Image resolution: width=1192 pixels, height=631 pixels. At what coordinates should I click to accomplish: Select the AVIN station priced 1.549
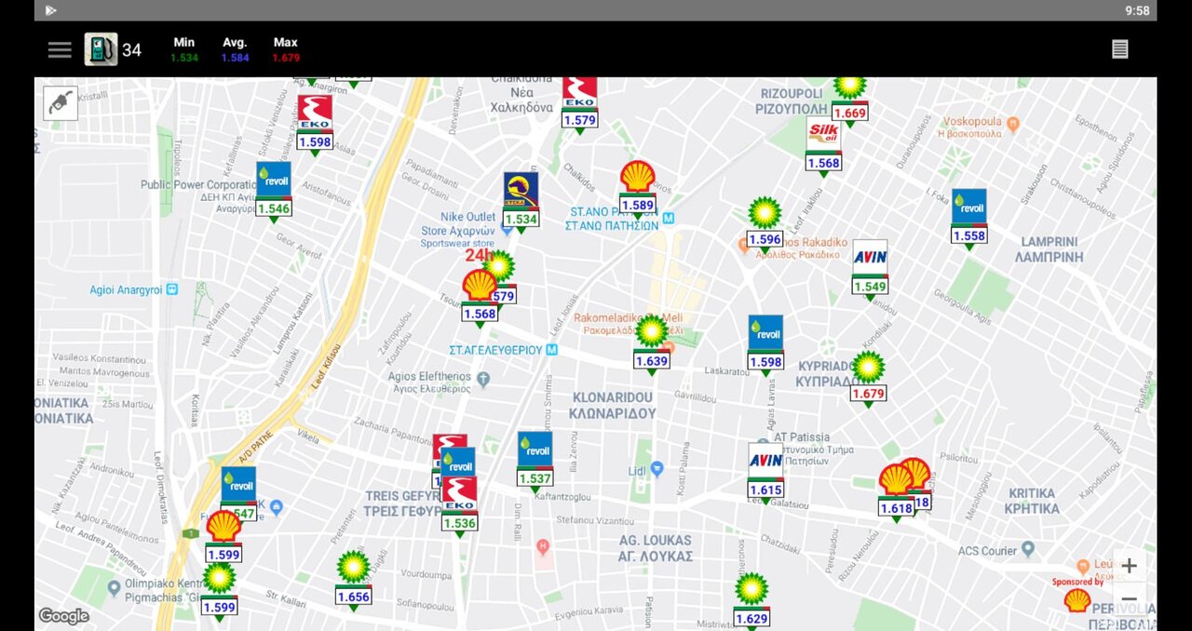point(870,268)
